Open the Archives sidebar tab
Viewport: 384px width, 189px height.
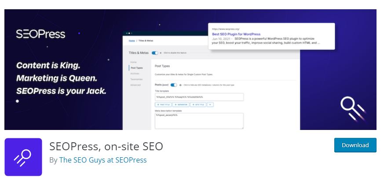135,74
